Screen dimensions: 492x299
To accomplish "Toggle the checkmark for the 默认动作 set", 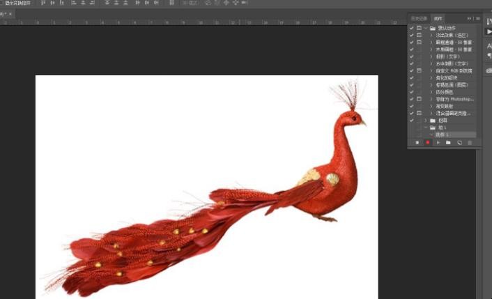I will tap(412, 29).
